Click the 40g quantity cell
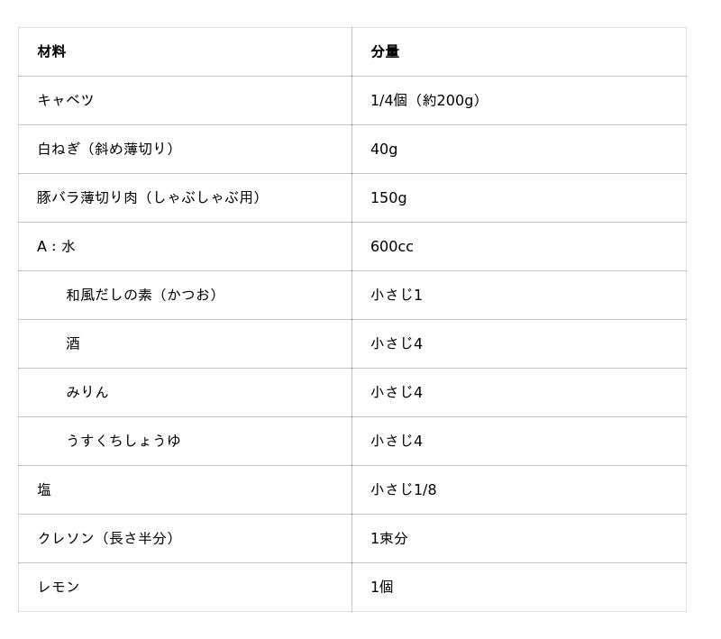This screenshot has width=721, height=639. [384, 150]
